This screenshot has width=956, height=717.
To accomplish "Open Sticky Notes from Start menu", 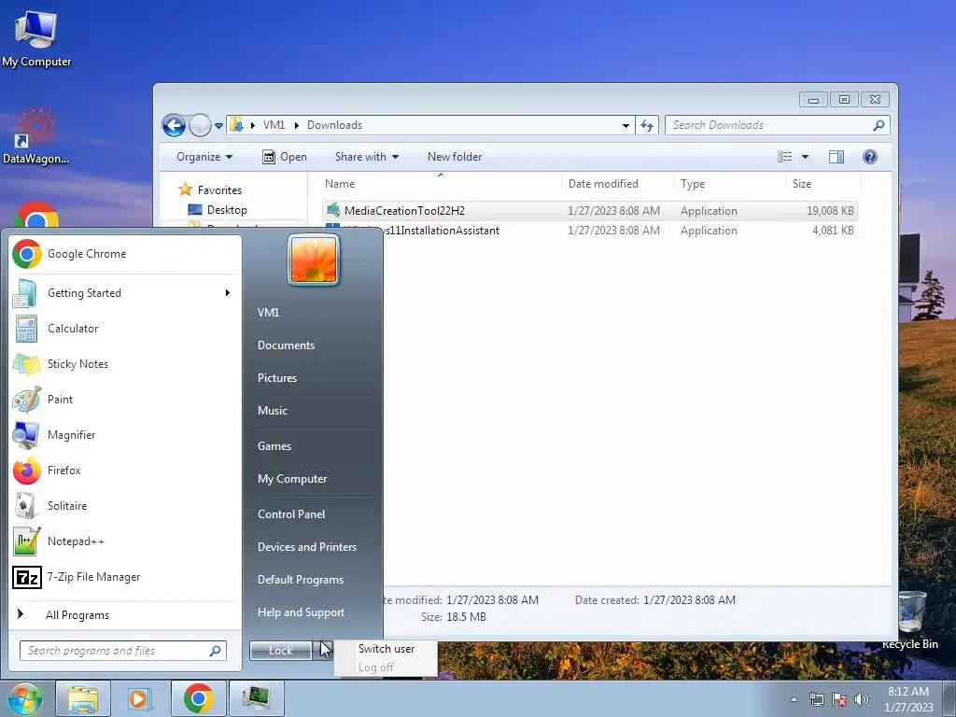I will pyautogui.click(x=124, y=364).
